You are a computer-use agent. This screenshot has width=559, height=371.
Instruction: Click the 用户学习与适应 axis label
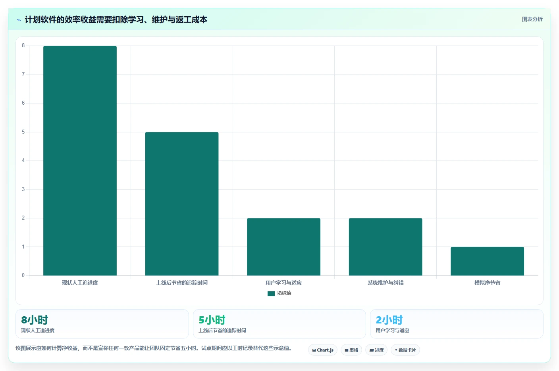pos(283,283)
